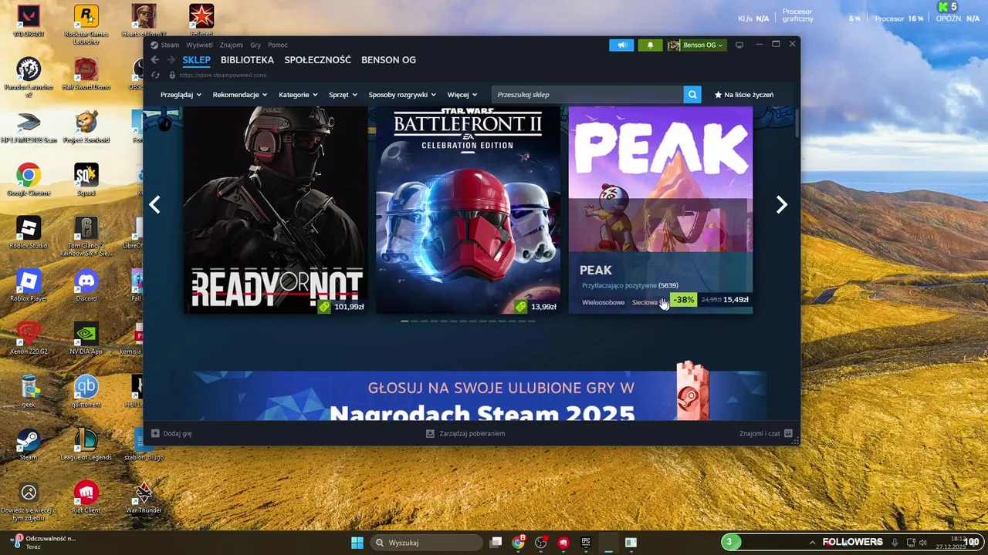The height and width of the screenshot is (555, 988).
Task: Expand the Kategorie dropdown
Action: tap(298, 95)
